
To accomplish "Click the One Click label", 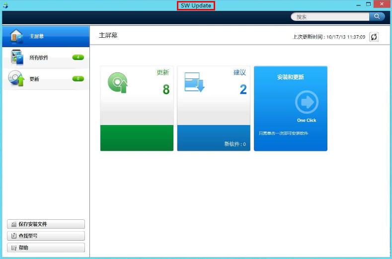I will coord(307,120).
